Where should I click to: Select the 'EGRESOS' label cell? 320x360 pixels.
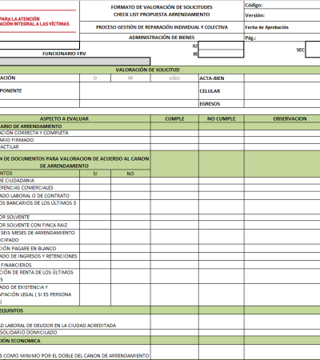pyautogui.click(x=222, y=104)
